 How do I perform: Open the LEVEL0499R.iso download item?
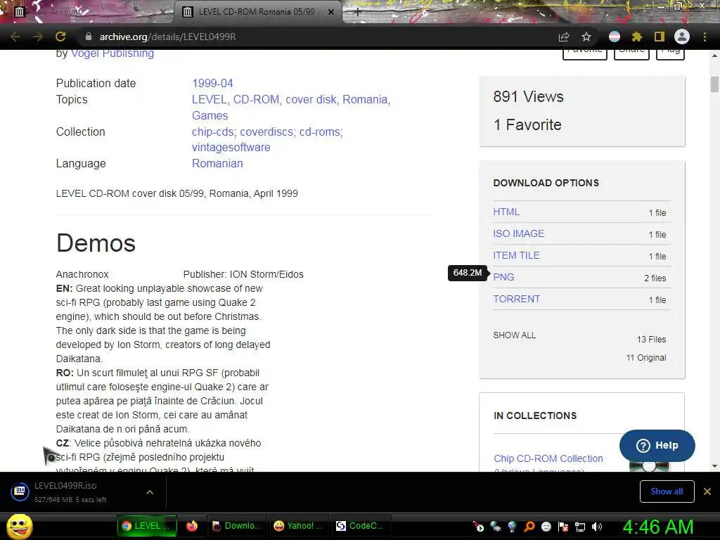click(70, 491)
